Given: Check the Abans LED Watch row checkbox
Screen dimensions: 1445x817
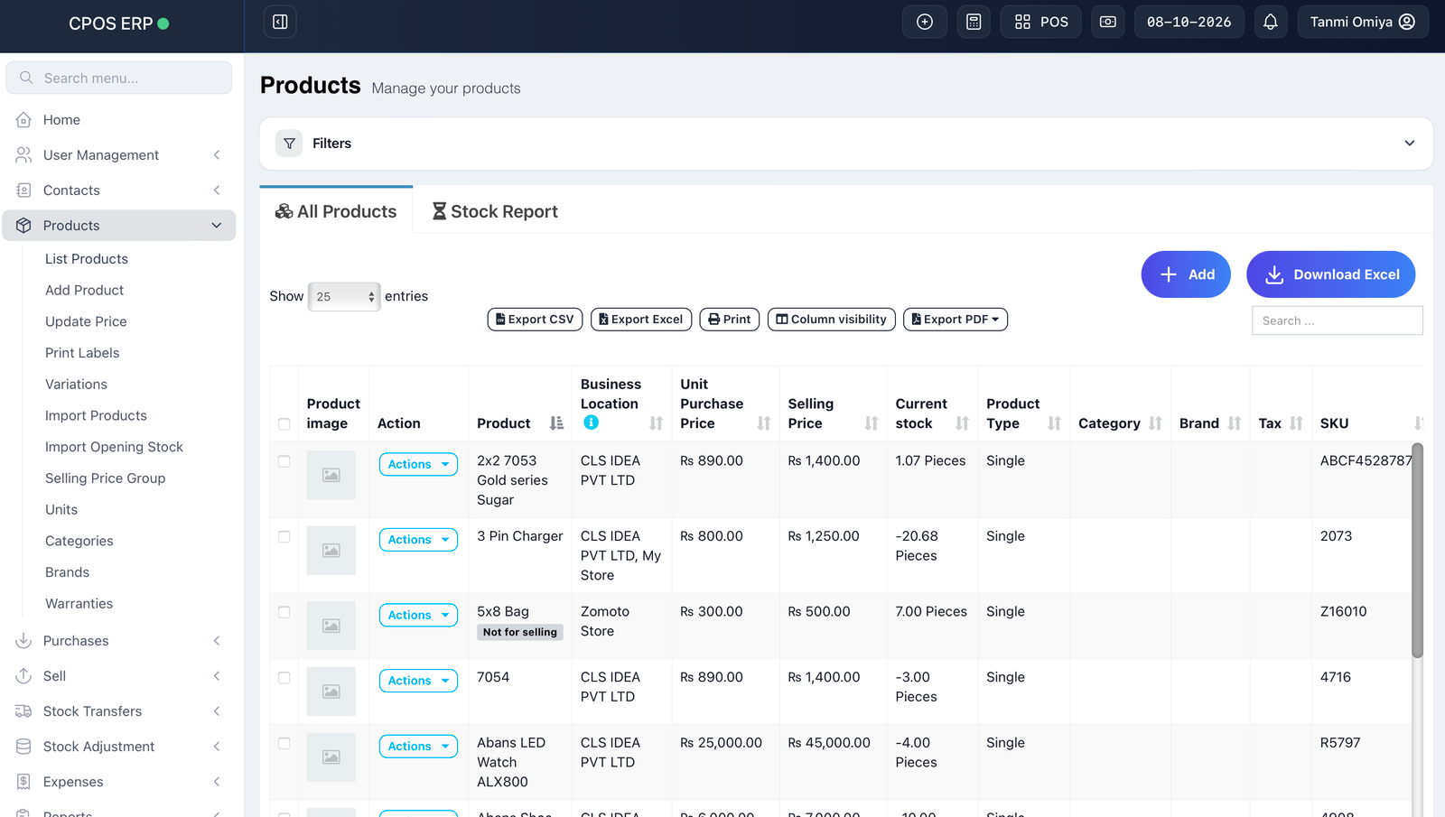Looking at the screenshot, I should pos(284,744).
